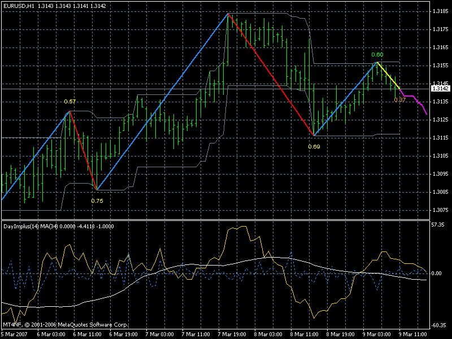Click the green 0.60 label

click(x=377, y=55)
